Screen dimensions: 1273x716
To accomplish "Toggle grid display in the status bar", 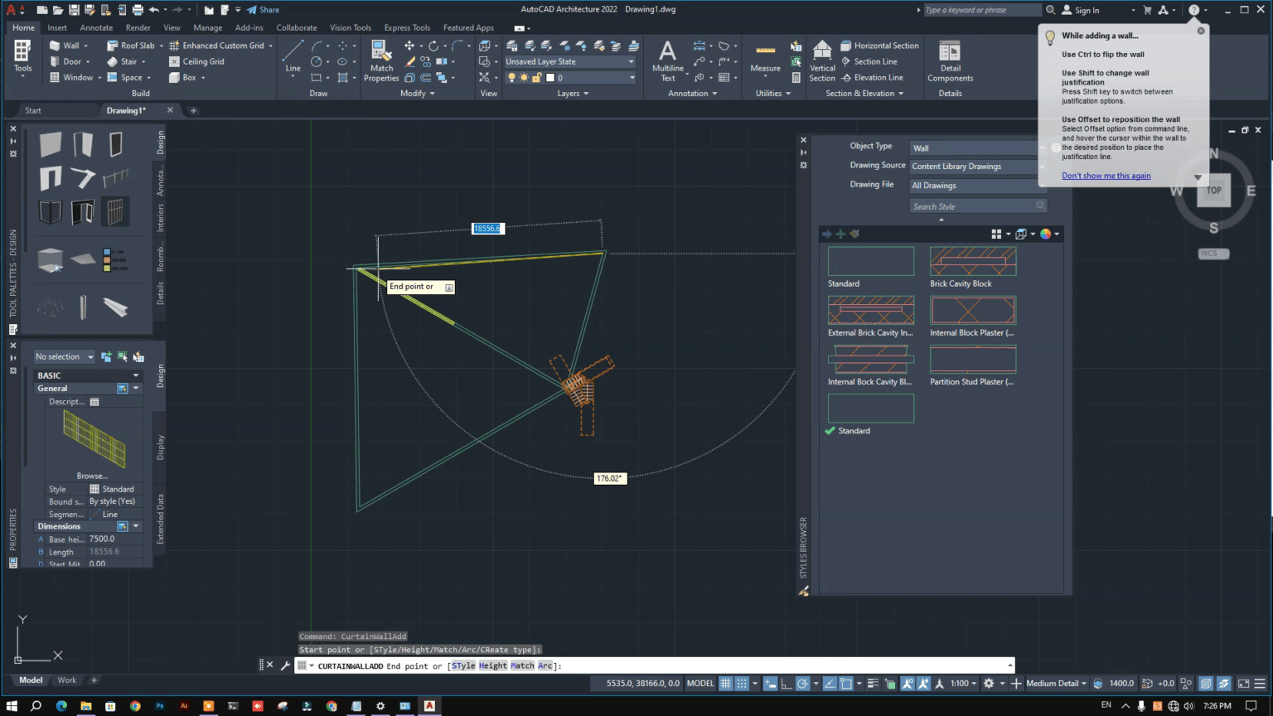I will tap(725, 683).
